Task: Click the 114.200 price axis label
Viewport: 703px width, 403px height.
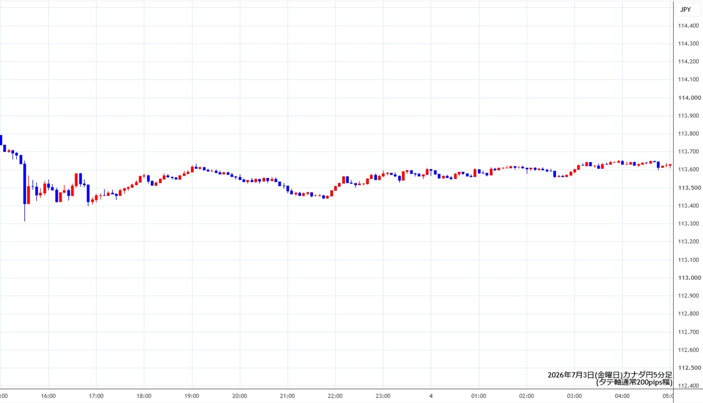Action: pos(687,62)
